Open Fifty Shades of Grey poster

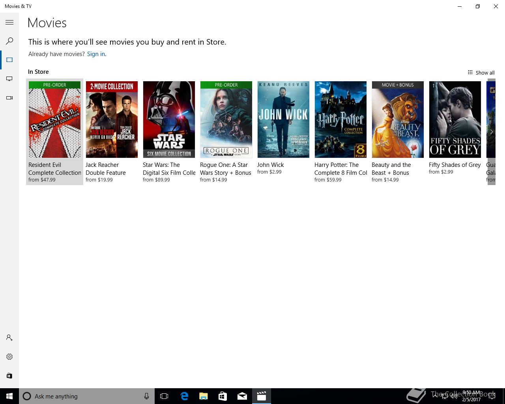pos(455,120)
